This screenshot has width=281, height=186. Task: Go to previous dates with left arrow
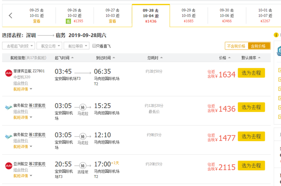coord(10,16)
